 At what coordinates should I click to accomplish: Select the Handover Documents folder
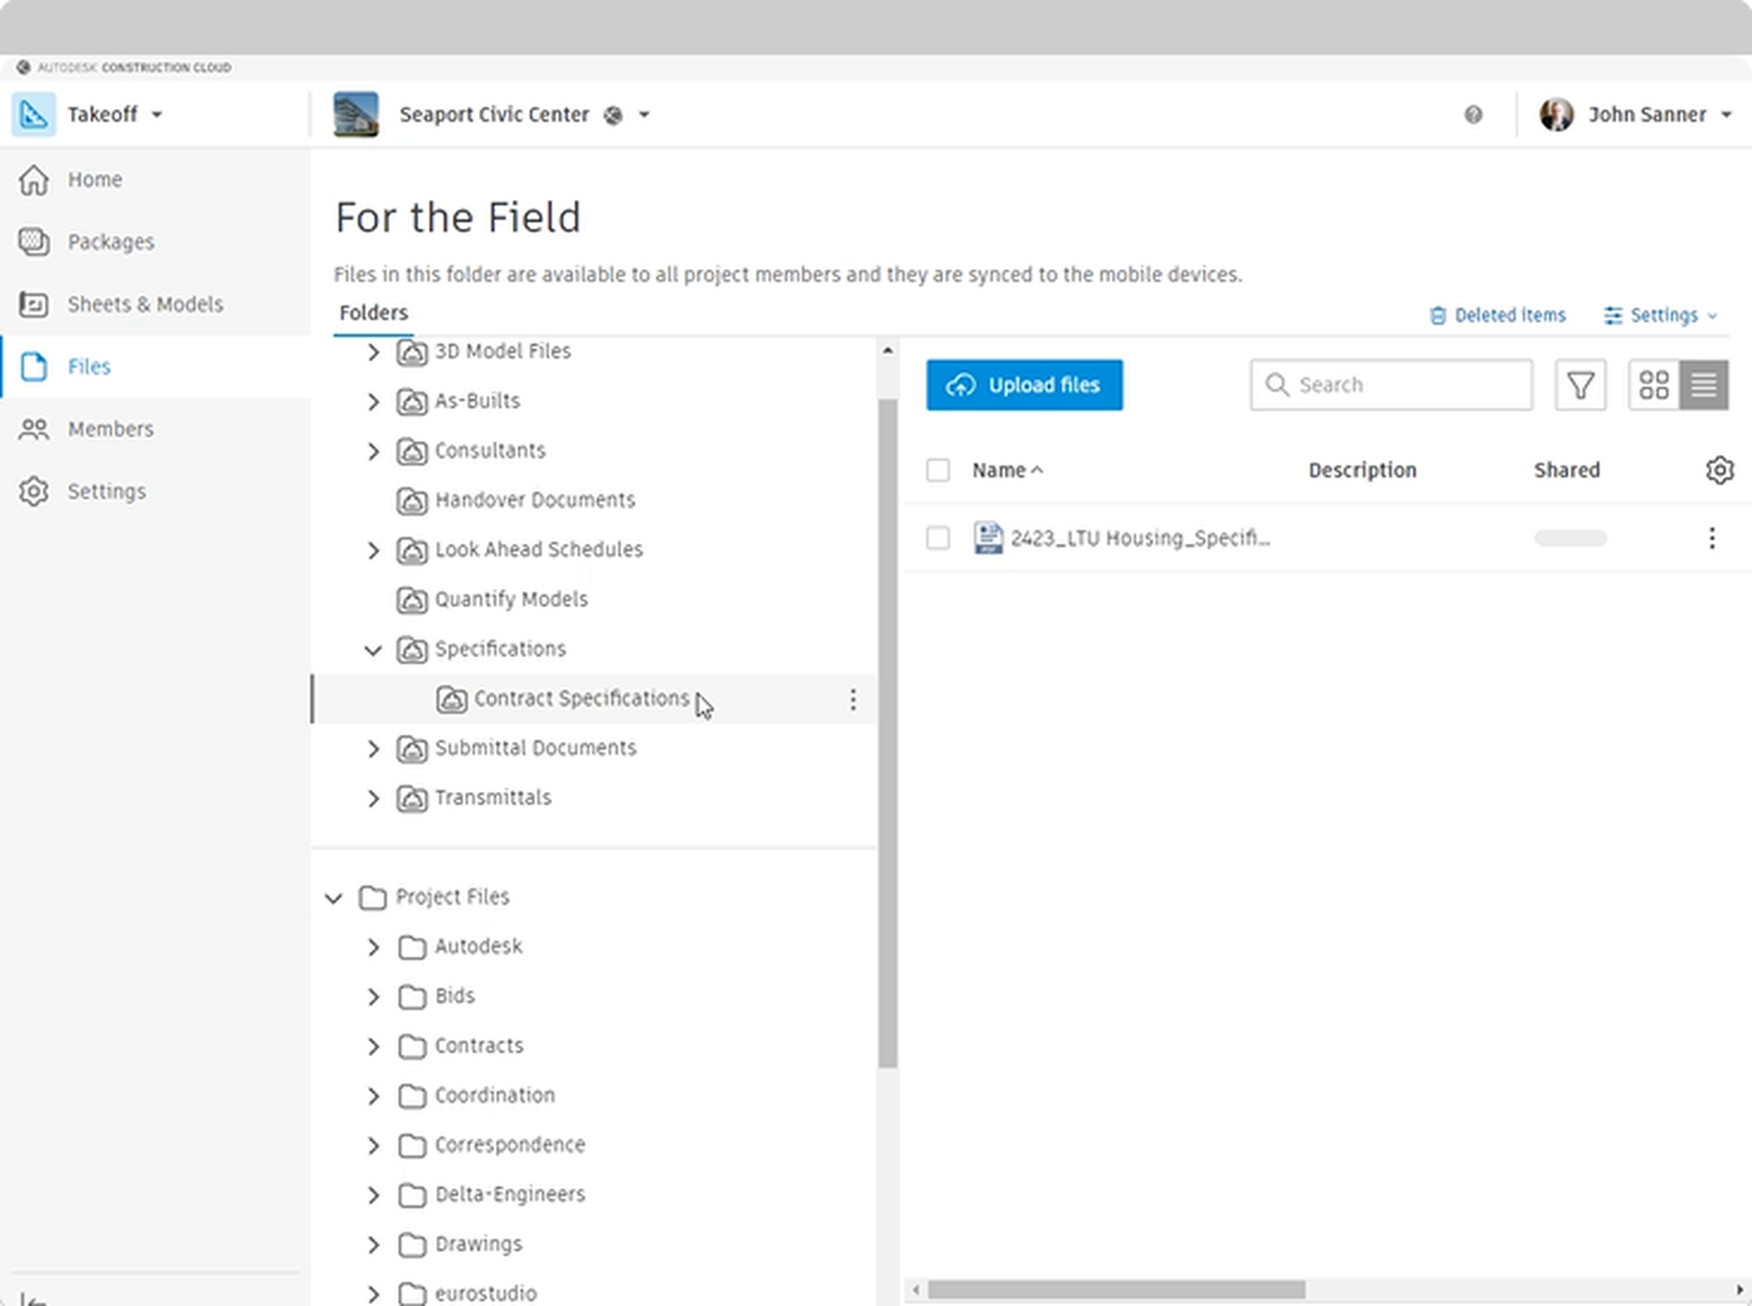(535, 500)
